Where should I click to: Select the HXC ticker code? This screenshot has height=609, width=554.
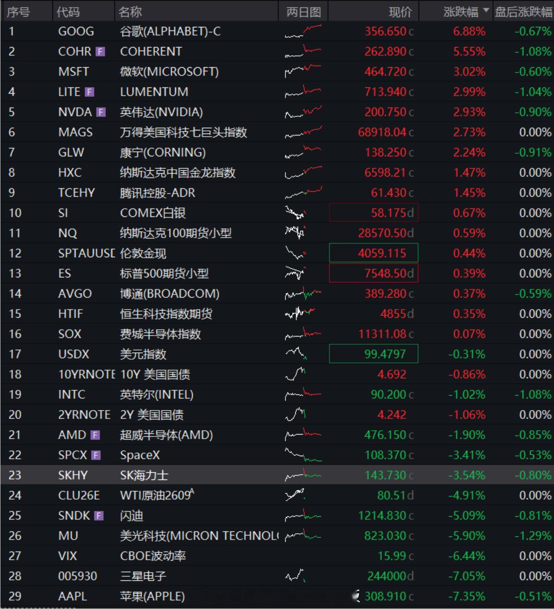[70, 173]
